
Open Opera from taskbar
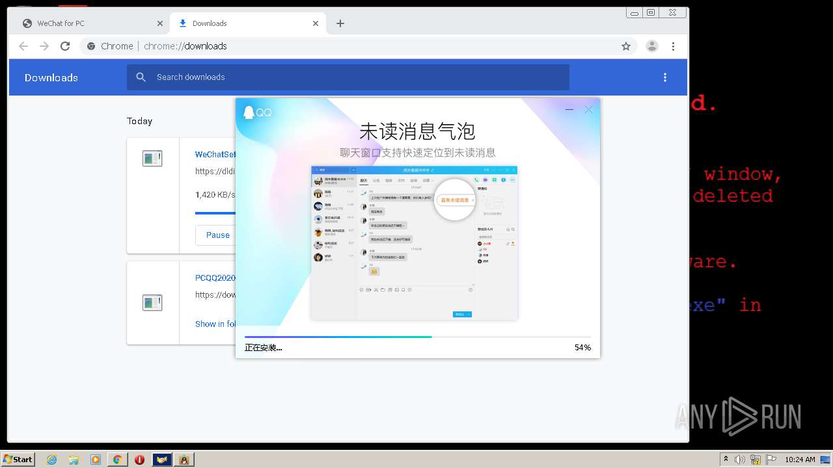[x=139, y=460]
